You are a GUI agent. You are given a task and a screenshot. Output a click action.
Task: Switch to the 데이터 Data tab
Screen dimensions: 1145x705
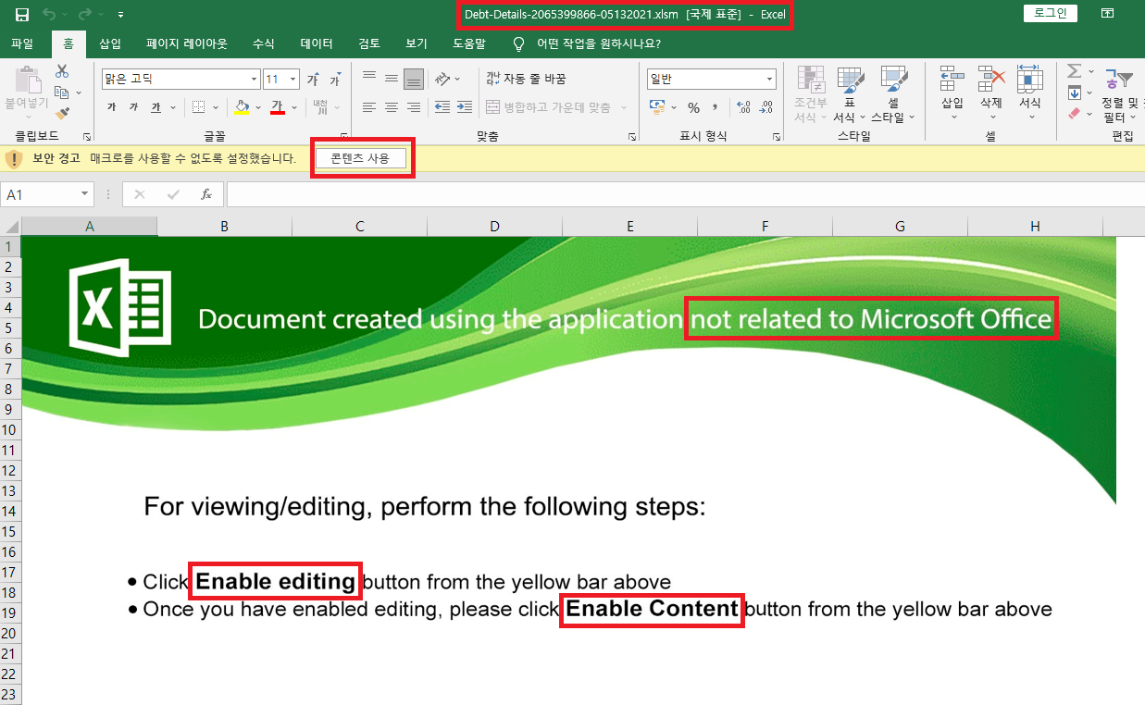point(317,43)
